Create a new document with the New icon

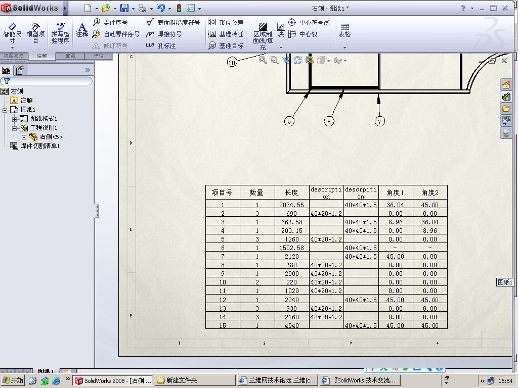point(88,8)
